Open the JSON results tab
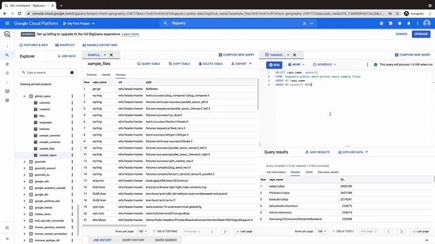The height and width of the screenshot is (244, 435). pos(309,172)
